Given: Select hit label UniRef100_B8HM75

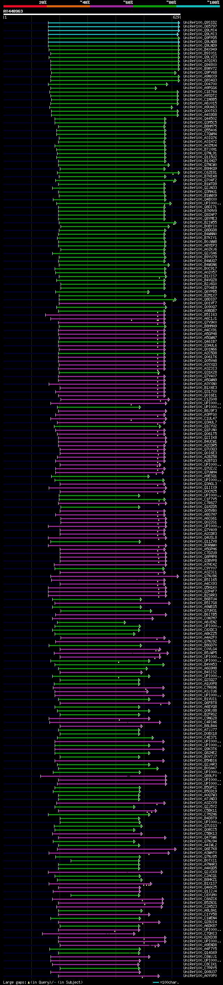Looking at the screenshot, I should coord(200,126).
